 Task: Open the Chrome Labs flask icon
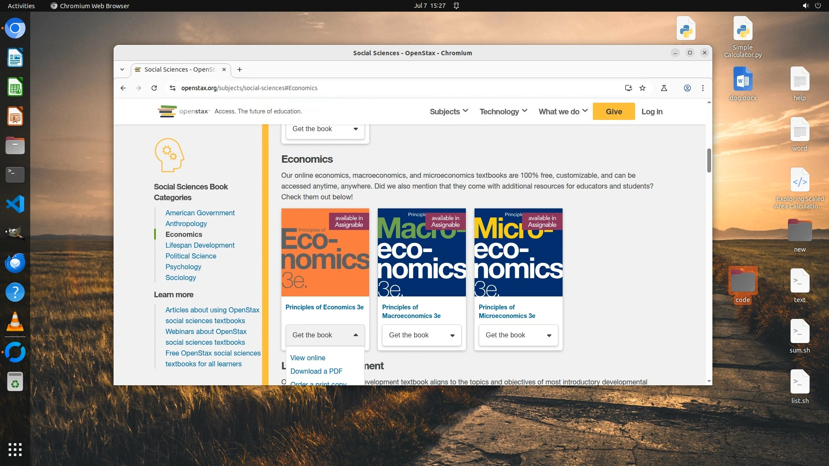(664, 88)
